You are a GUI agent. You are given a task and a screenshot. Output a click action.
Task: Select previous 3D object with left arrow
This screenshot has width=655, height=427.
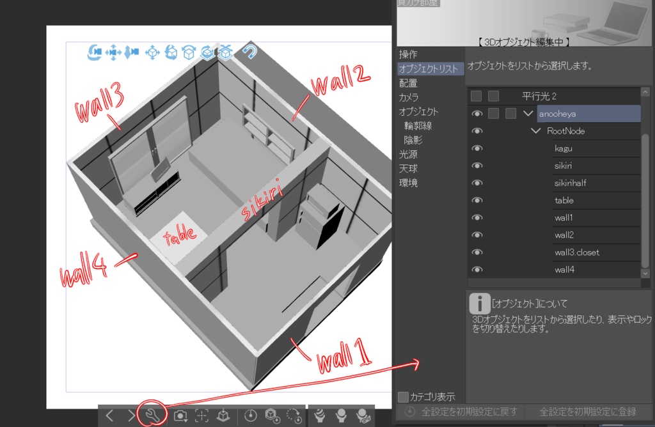[109, 415]
